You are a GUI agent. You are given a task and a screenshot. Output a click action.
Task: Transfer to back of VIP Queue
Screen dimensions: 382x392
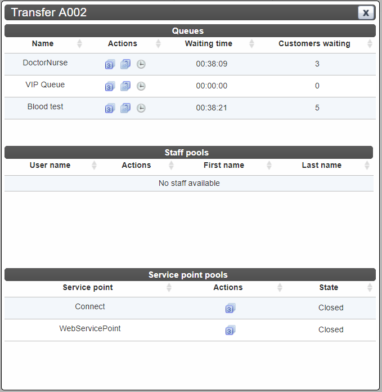point(125,86)
